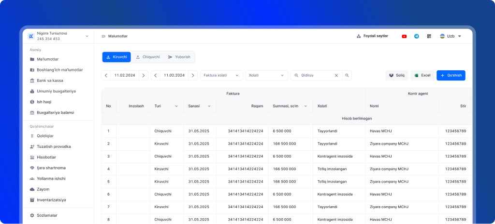Click the Hisob berilmagan group row
The height and width of the screenshot is (224, 495).
pyautogui.click(x=287, y=119)
